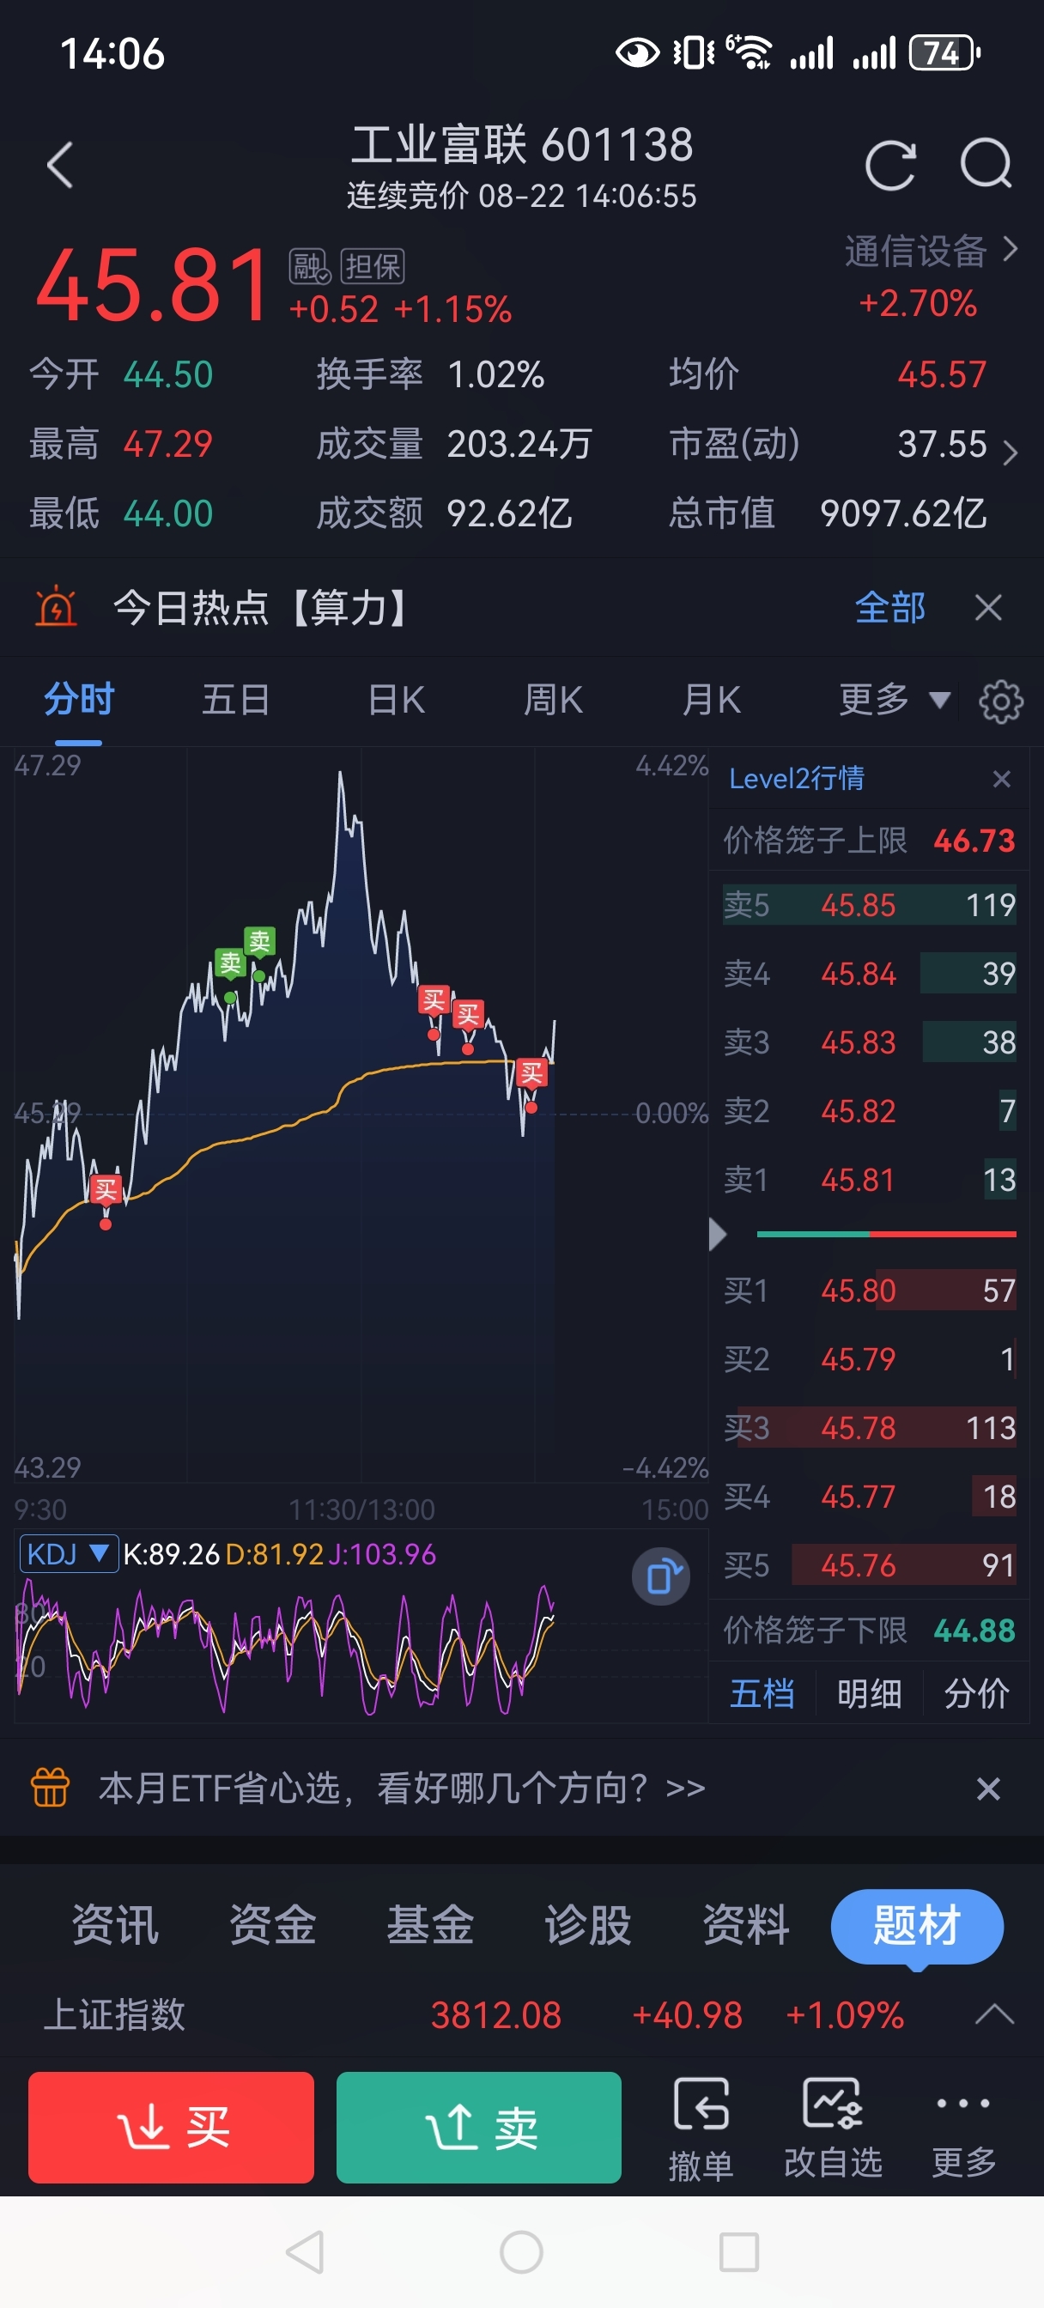Select the 五档 order book tab
The height and width of the screenshot is (2308, 1044).
(762, 1693)
